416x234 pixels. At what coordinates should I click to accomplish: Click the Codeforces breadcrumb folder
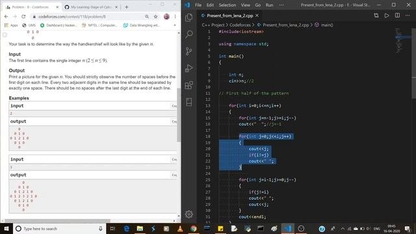[x=240, y=25]
